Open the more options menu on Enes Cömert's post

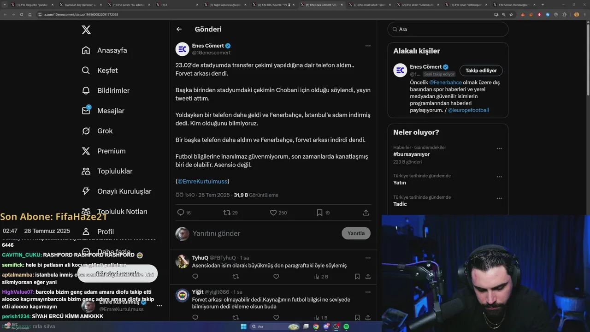[x=368, y=46]
